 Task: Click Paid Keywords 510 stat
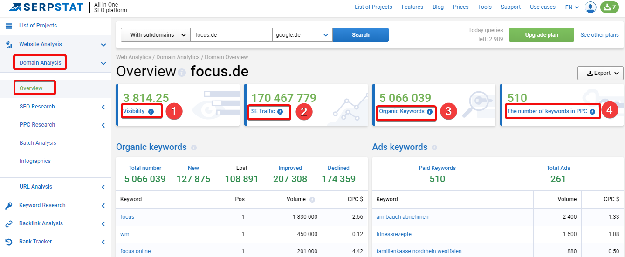pos(437,174)
